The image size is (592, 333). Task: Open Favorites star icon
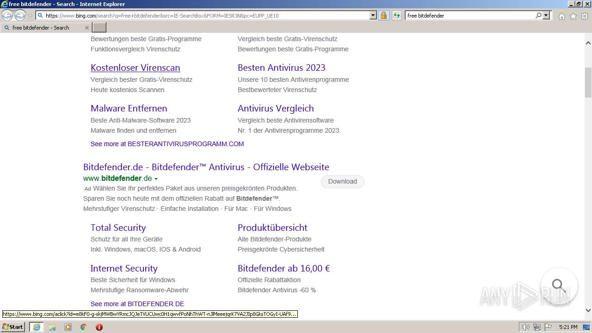pyautogui.click(x=573, y=16)
